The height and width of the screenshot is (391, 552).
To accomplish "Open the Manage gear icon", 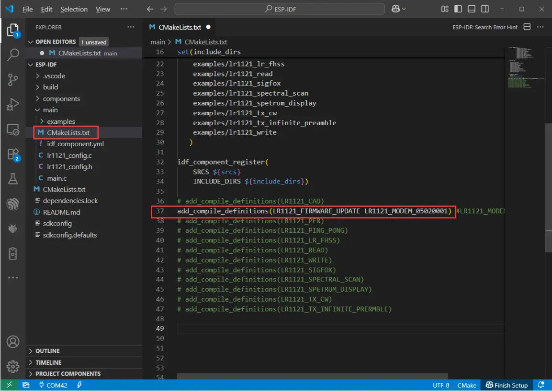I will 13,367.
